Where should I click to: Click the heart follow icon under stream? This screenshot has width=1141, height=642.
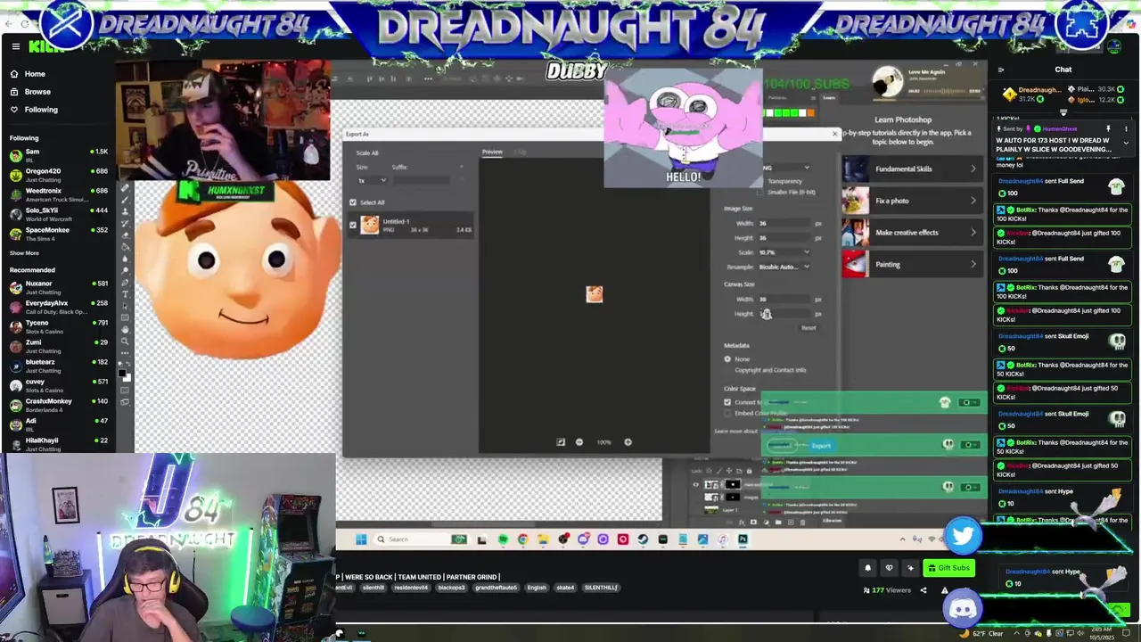pyautogui.click(x=889, y=567)
